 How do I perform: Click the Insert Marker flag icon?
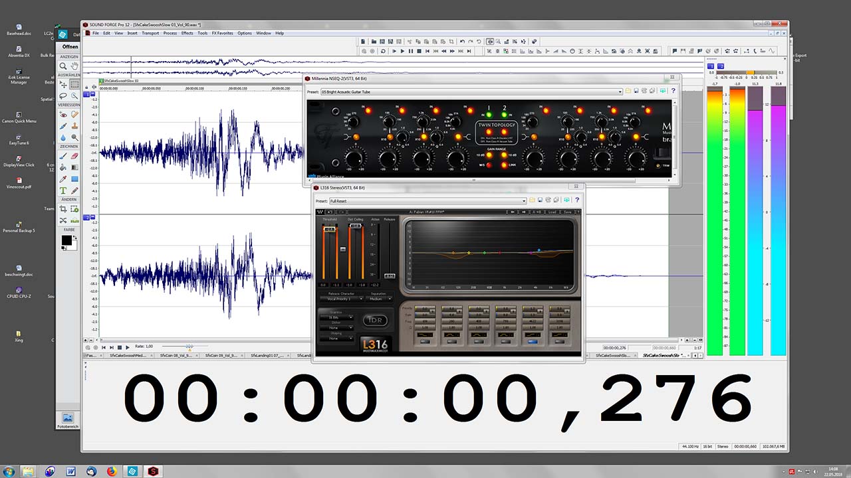pyautogui.click(x=675, y=51)
